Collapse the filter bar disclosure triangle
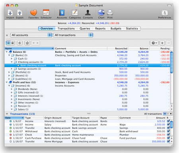 click(7, 35)
